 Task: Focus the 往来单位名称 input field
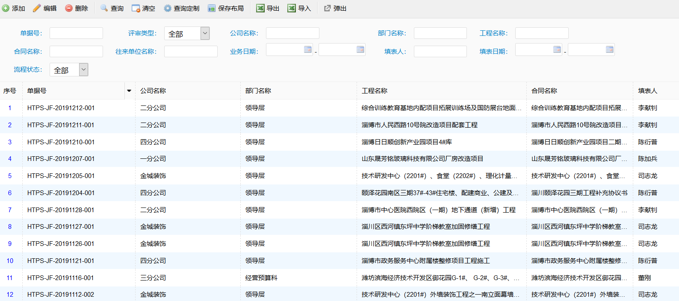pyautogui.click(x=191, y=52)
